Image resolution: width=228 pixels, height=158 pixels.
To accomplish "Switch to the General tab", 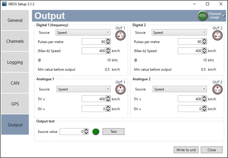I will coord(15,20).
